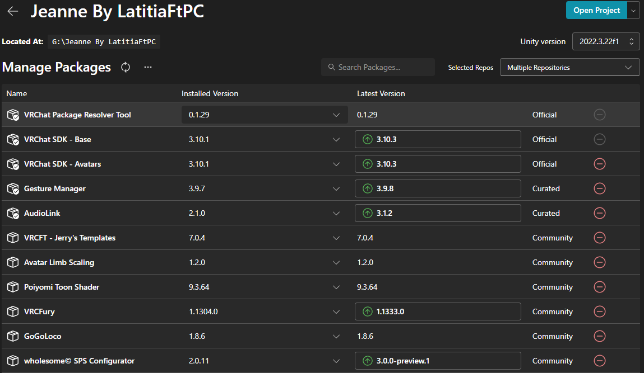Remove the AudioLink package
The image size is (644, 373).
600,213
